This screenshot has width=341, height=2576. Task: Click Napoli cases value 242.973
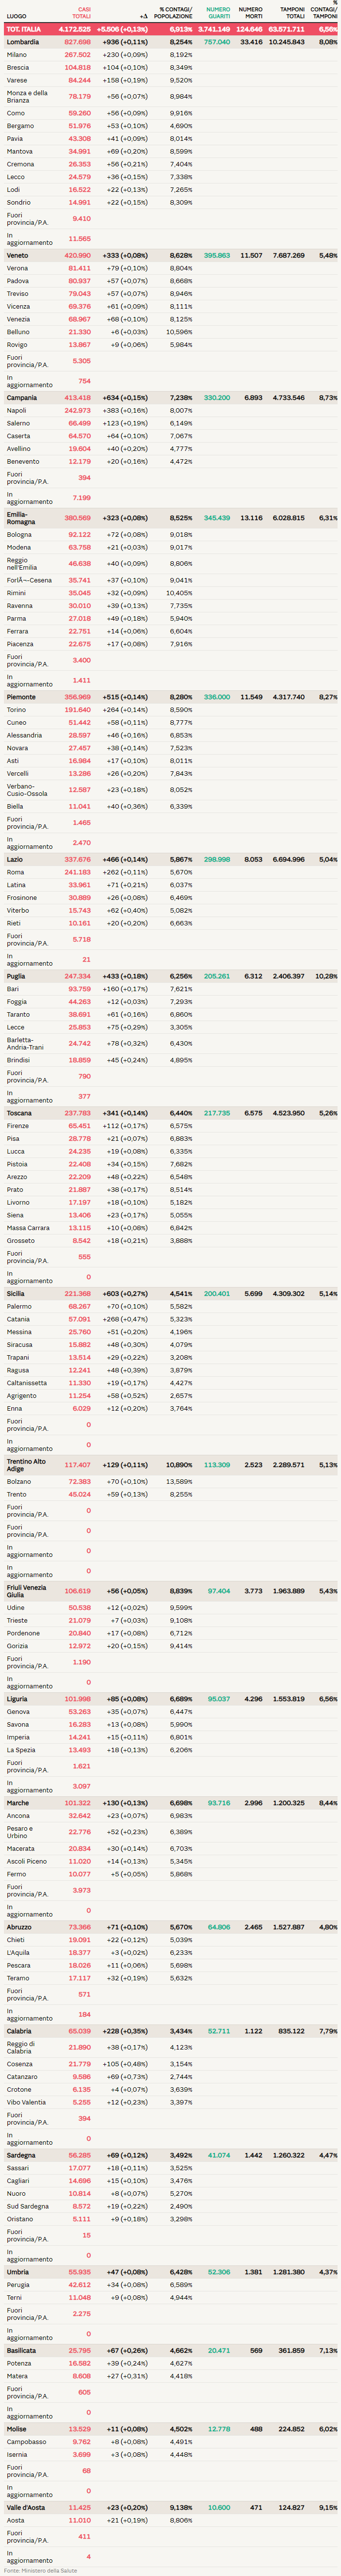77,410
